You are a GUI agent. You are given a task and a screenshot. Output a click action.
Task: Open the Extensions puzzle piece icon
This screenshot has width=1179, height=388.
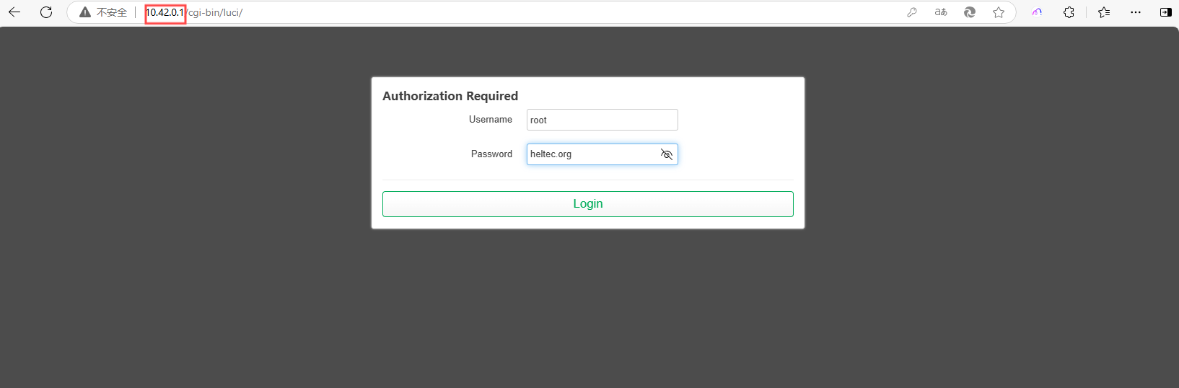point(1069,12)
